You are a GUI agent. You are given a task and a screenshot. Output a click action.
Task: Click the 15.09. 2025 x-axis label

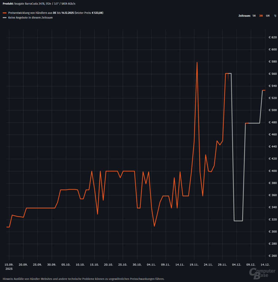pyautogui.click(x=9, y=267)
